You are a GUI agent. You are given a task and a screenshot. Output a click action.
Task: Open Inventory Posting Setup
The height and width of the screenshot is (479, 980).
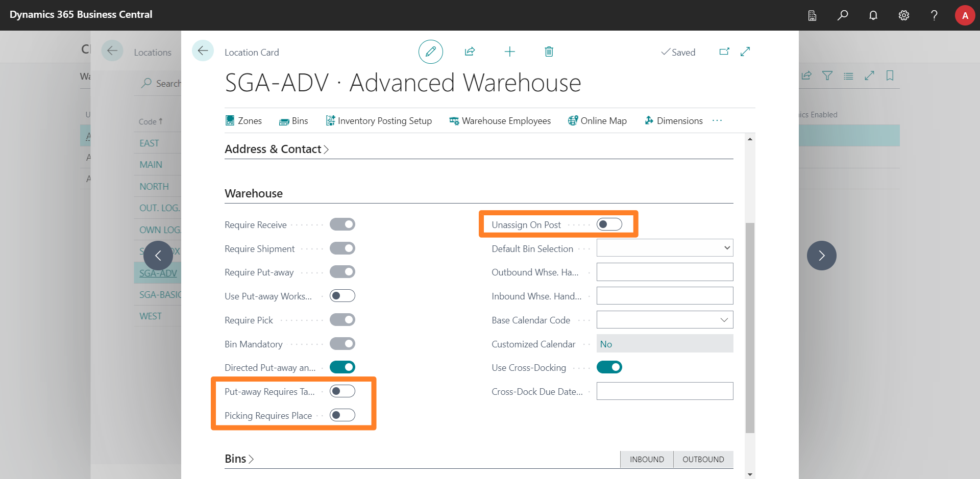pyautogui.click(x=379, y=121)
